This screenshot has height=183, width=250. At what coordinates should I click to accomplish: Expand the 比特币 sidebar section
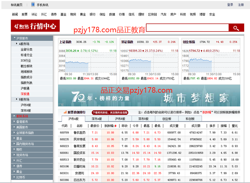(x=32, y=177)
